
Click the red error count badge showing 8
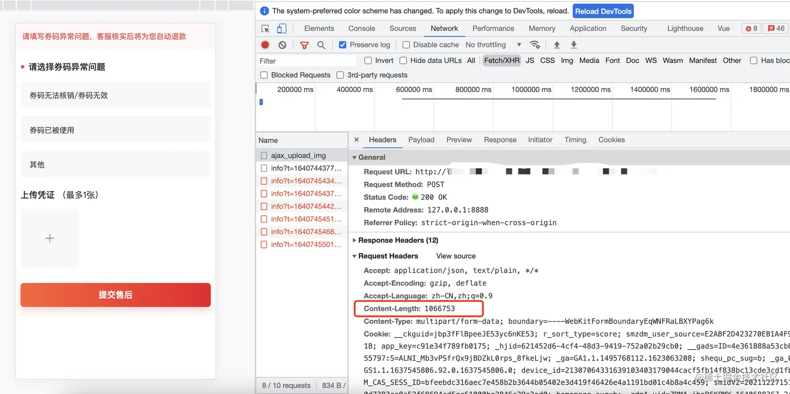pyautogui.click(x=751, y=29)
